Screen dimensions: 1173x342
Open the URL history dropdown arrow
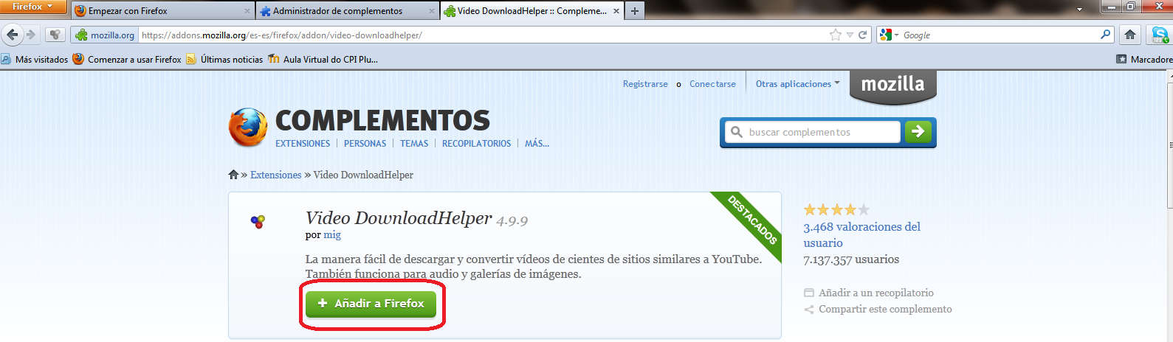pyautogui.click(x=850, y=35)
